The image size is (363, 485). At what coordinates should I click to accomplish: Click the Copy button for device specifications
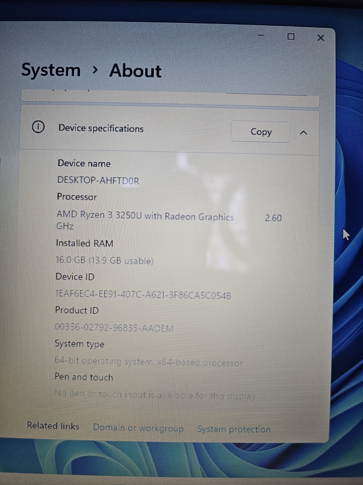pyautogui.click(x=260, y=132)
